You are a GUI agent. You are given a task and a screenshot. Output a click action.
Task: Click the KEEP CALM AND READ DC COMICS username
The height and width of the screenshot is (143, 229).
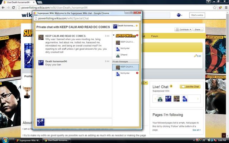coord(65,36)
